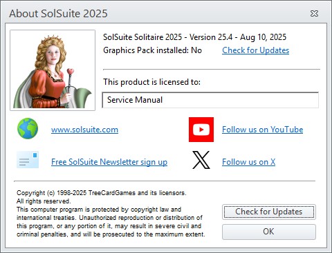The height and width of the screenshot is (253, 332).
Task: Click the Queen of Hearts picture
Action: coord(53,70)
